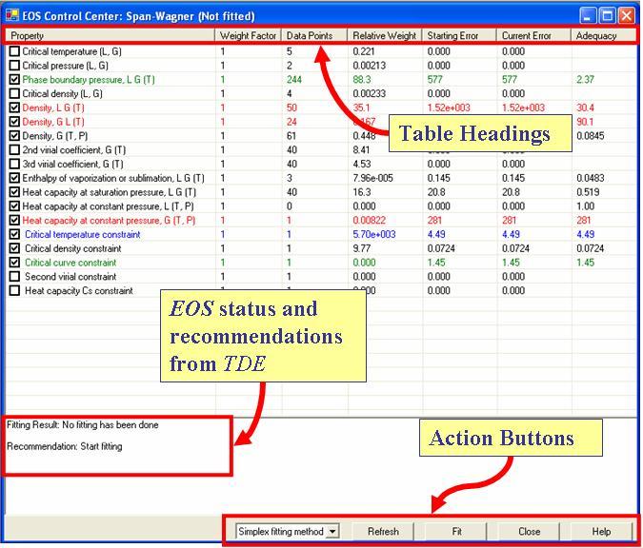Sort by the Relative Weight column
The image size is (643, 548).
(384, 36)
